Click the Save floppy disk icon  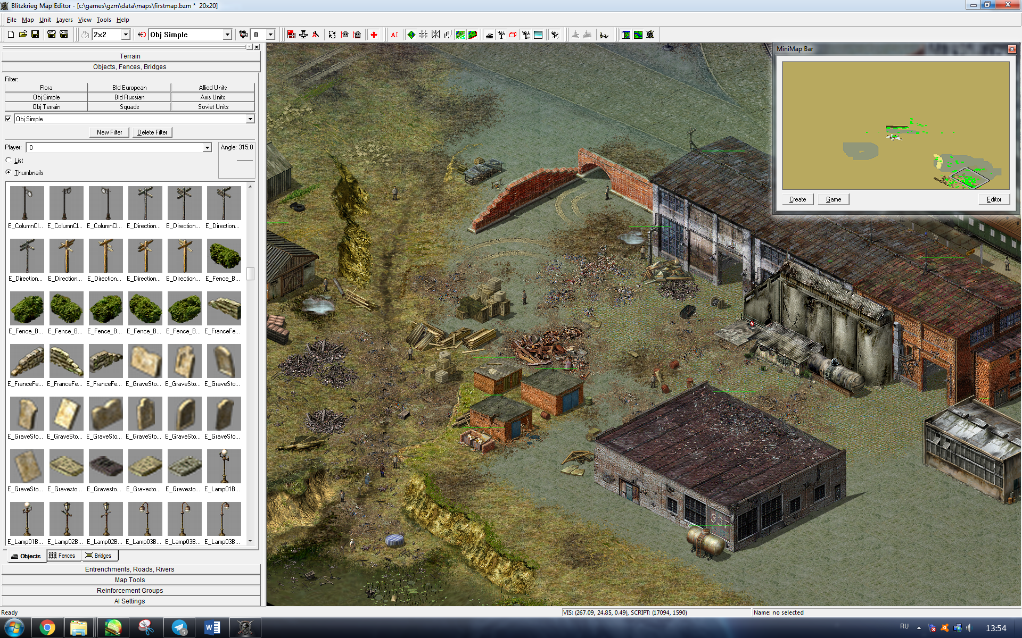tap(35, 35)
